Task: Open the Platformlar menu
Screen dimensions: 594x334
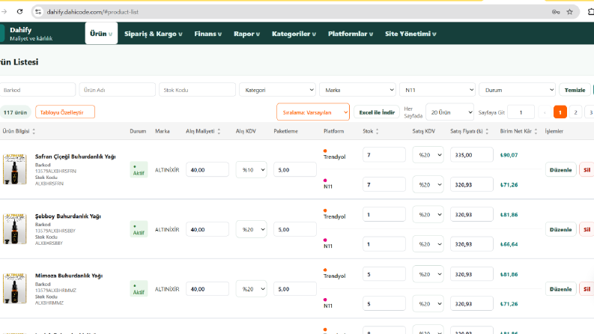Action: click(x=351, y=34)
